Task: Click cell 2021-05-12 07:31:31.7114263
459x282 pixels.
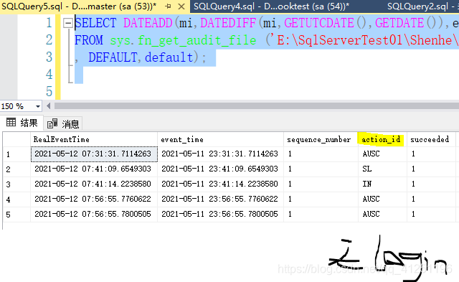Action: click(x=94, y=154)
